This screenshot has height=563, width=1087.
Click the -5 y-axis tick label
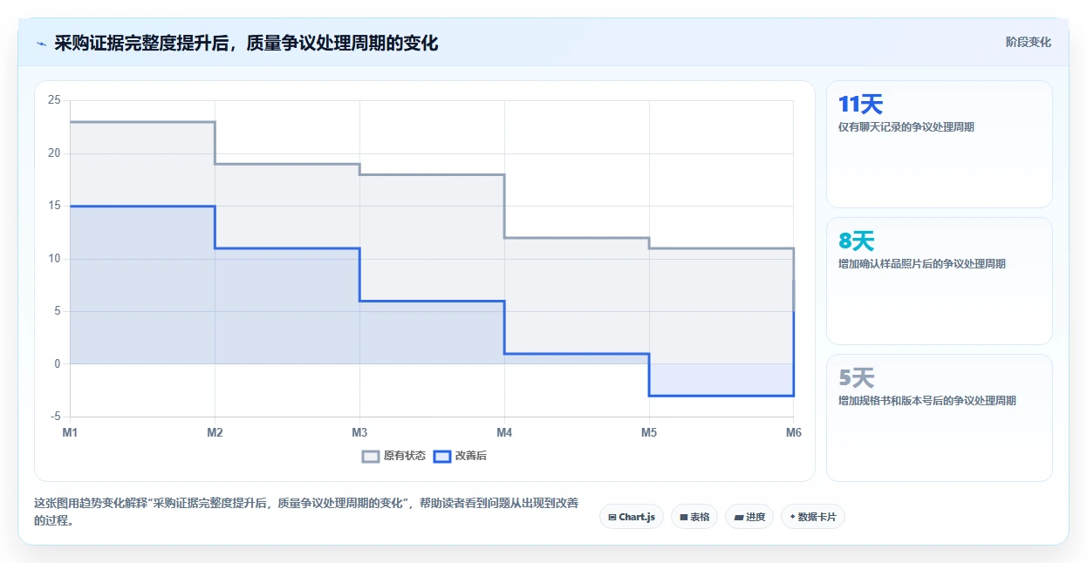(x=56, y=417)
